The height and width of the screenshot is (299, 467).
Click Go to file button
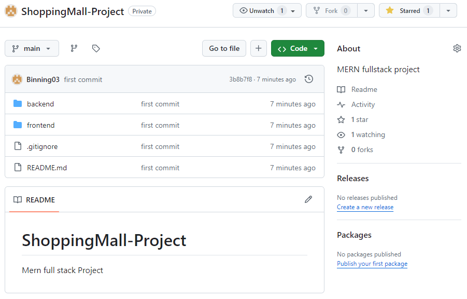224,48
